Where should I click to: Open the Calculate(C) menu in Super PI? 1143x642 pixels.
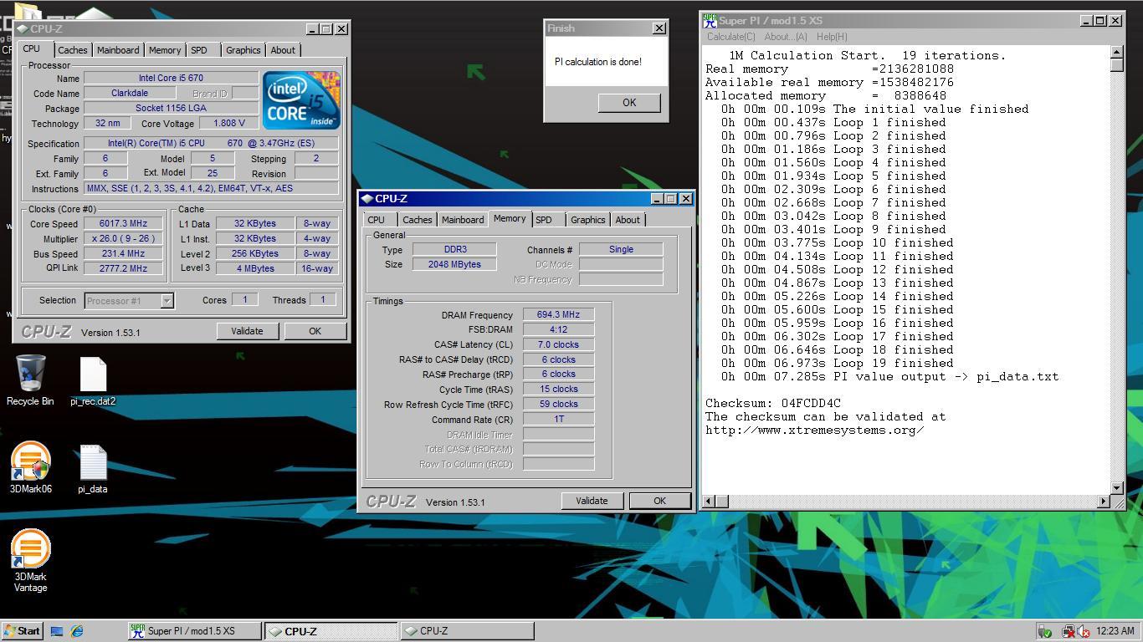pyautogui.click(x=730, y=37)
